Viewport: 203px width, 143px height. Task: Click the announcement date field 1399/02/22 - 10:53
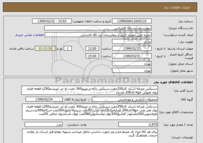point(52,21)
